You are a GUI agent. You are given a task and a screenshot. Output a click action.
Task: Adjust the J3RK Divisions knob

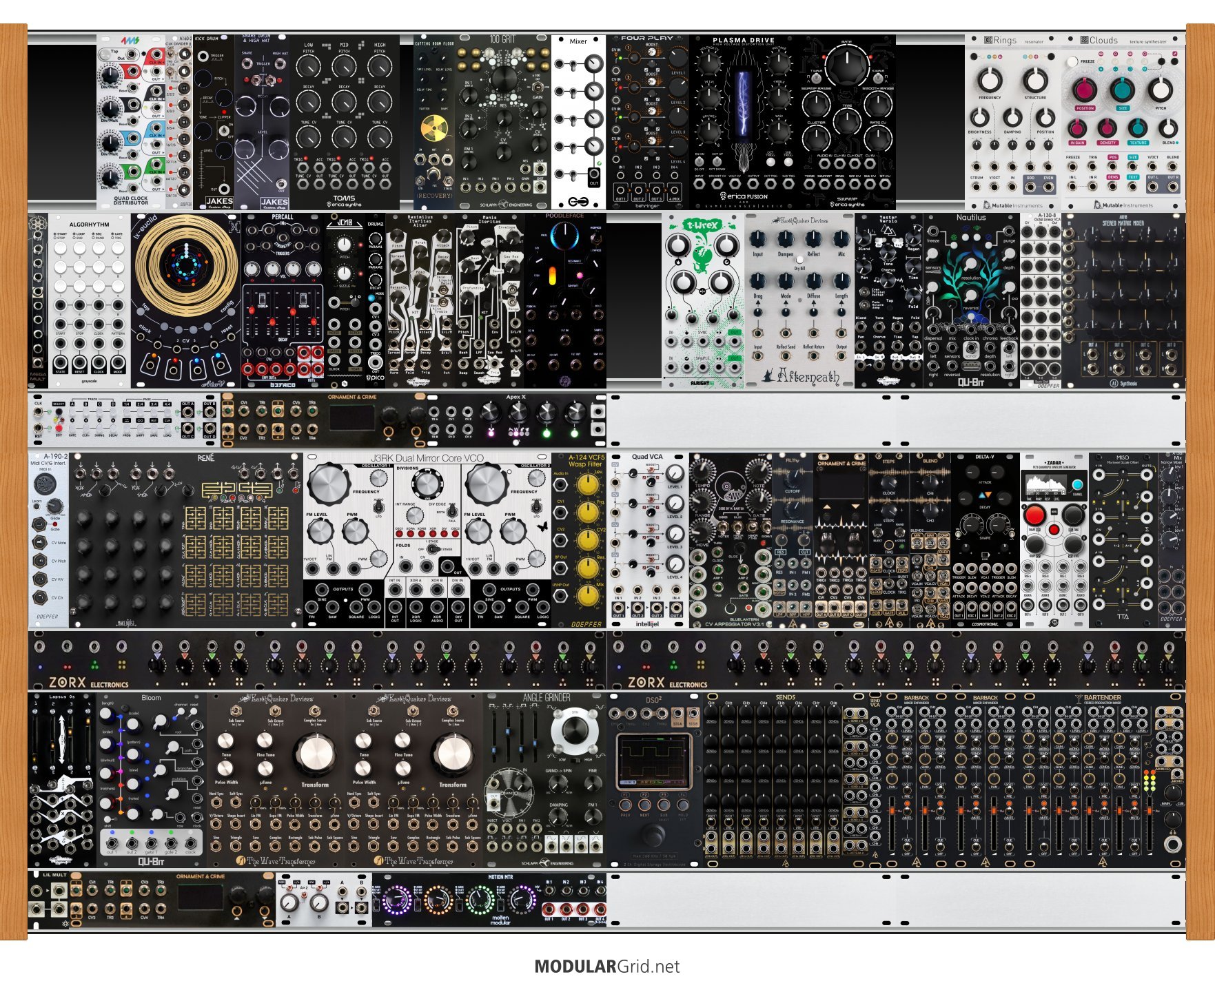[x=427, y=486]
